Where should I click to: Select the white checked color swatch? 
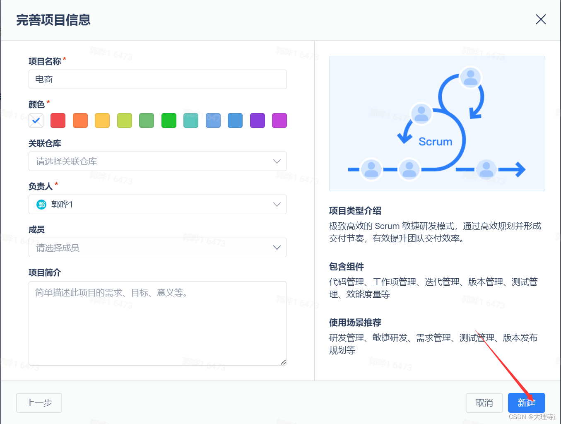[x=36, y=120]
